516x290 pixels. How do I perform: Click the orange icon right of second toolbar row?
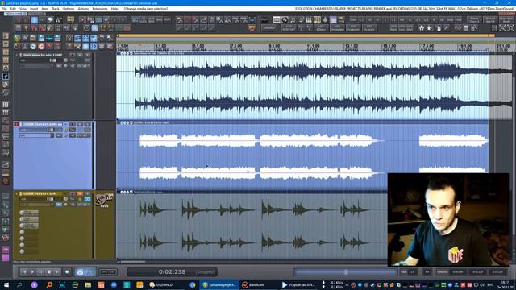click(252, 28)
